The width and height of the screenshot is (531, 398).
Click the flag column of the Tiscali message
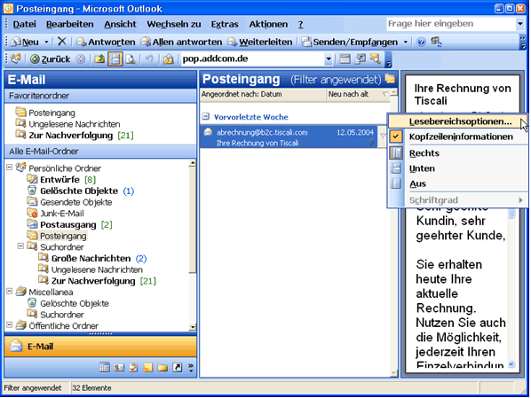tap(383, 137)
